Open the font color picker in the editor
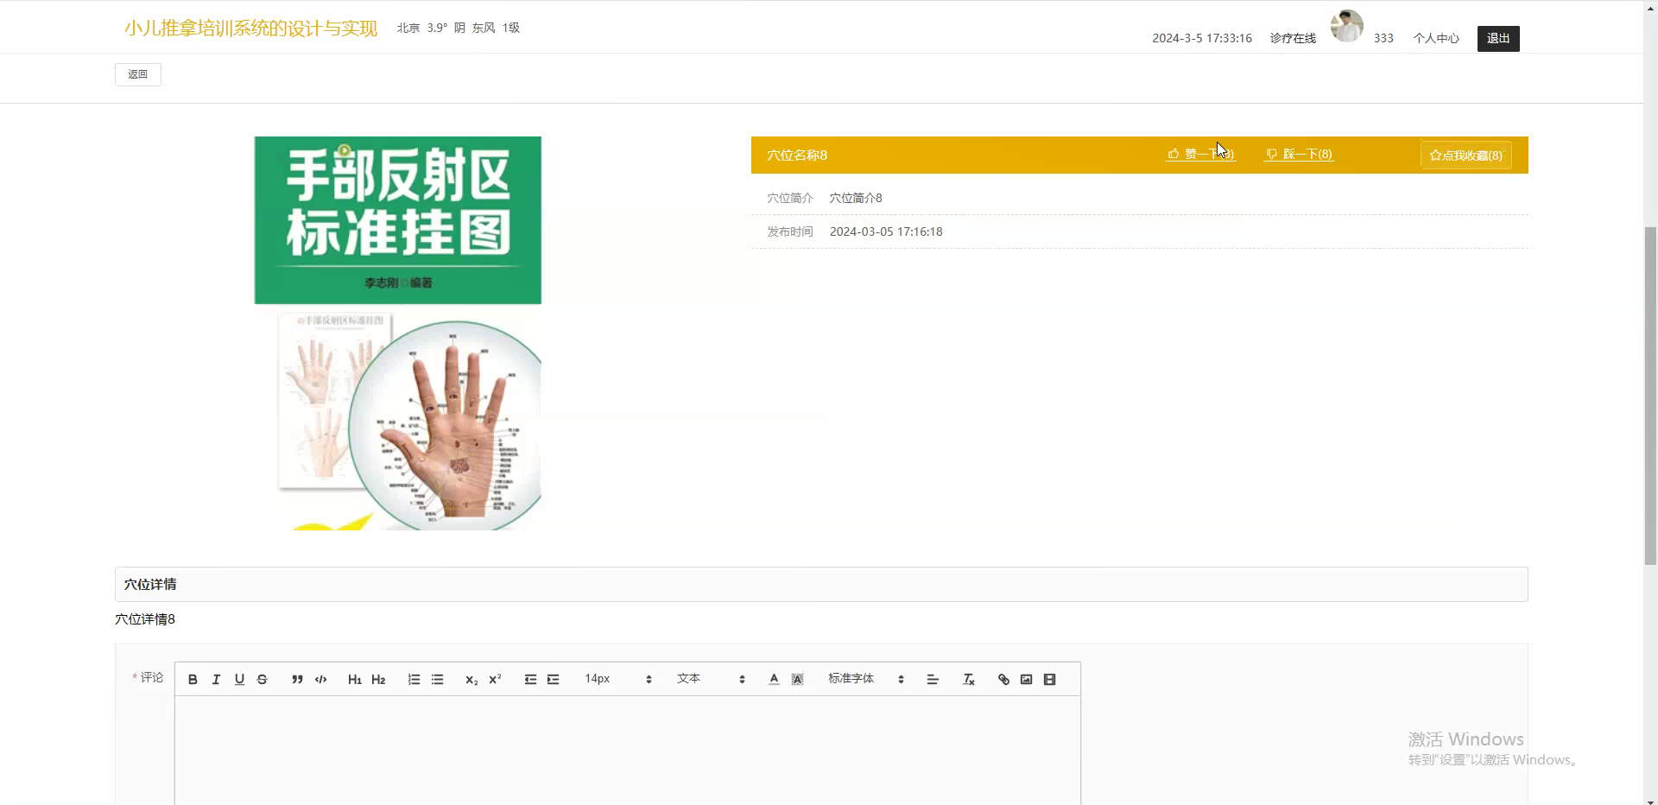1658x805 pixels. [x=773, y=679]
